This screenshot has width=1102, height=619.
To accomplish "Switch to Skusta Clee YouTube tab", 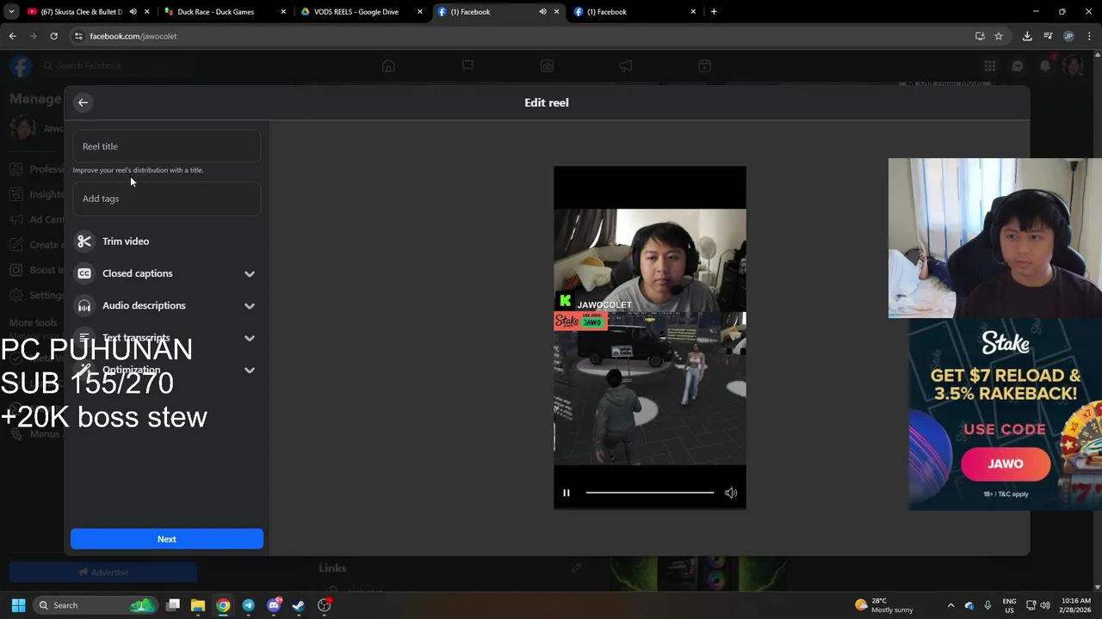I will [x=82, y=12].
